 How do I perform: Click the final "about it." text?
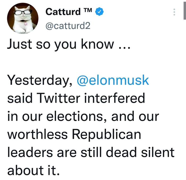click(x=33, y=171)
